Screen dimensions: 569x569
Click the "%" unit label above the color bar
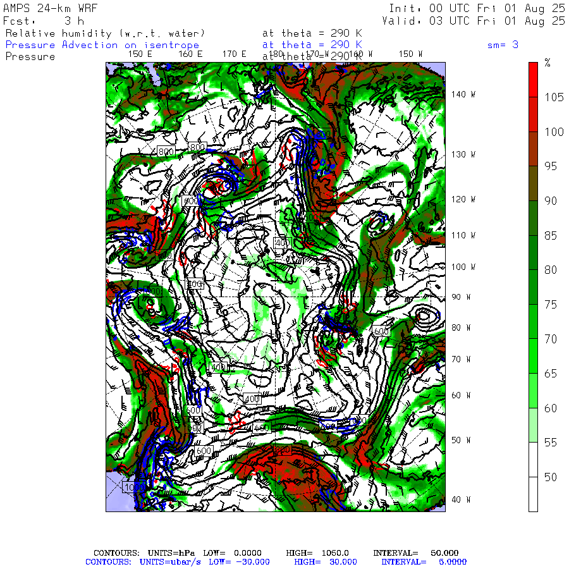[548, 63]
